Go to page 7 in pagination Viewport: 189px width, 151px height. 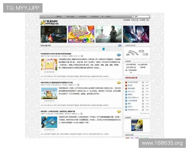click(x=120, y=49)
